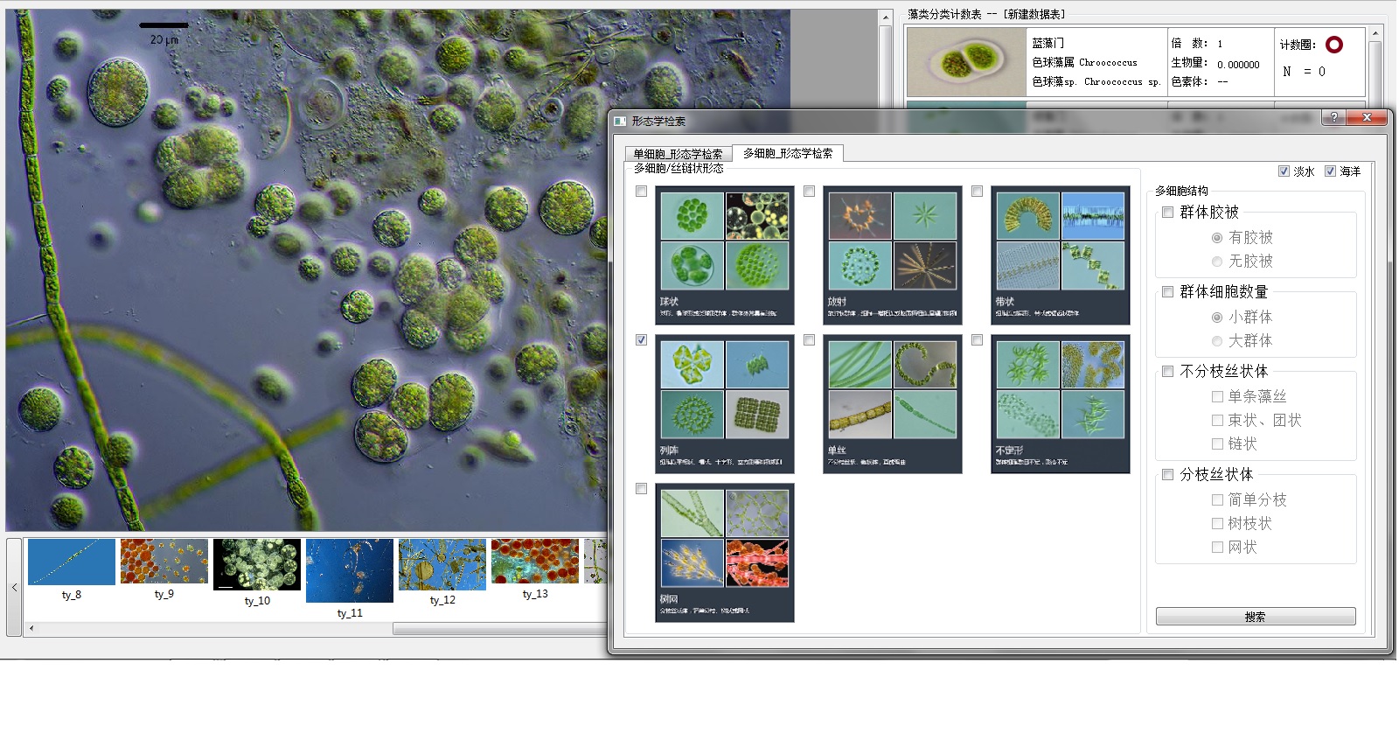The width and height of the screenshot is (1399, 754).
Task: Open the ty_13 thumbnail image
Action: click(x=535, y=562)
